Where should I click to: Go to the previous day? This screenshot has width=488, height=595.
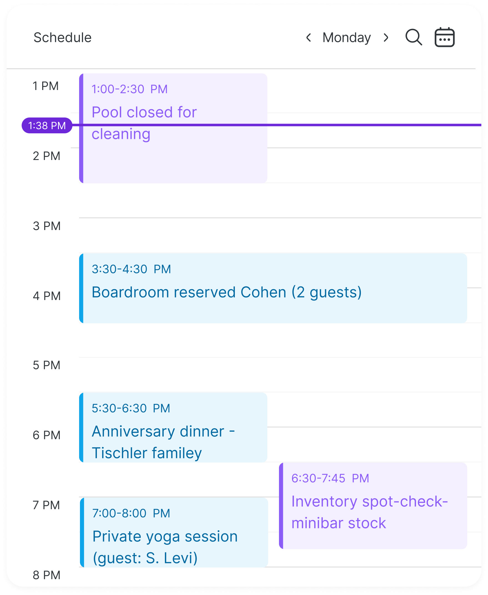click(309, 38)
